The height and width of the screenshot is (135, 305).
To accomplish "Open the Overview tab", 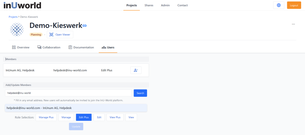I will (21, 47).
